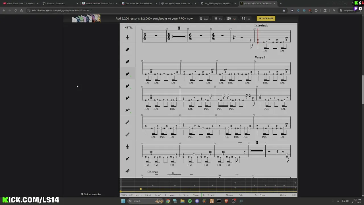The width and height of the screenshot is (364, 205).
Task: Select the lower keyboard instrument track
Action: (x=127, y=134)
